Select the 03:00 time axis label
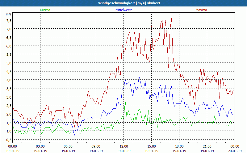 [40, 146]
